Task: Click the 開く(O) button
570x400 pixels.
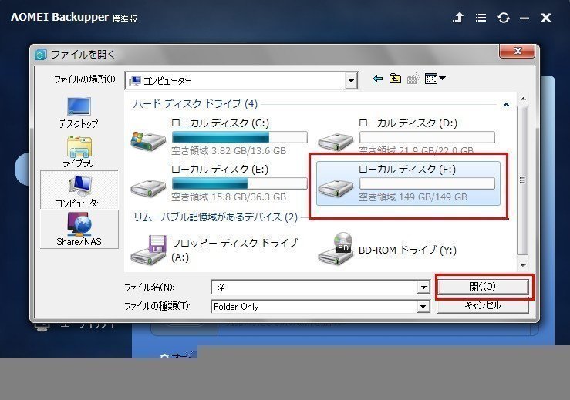Action: pos(482,287)
